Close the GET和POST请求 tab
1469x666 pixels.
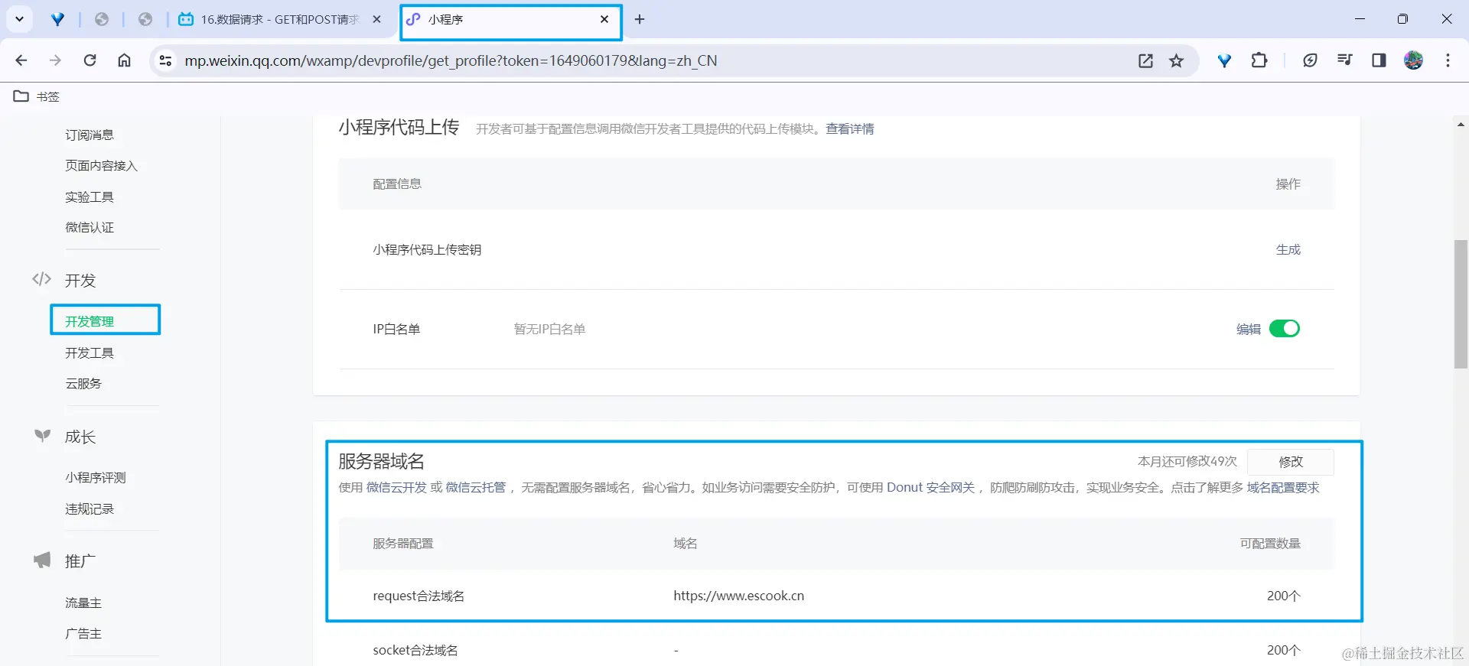(x=376, y=19)
